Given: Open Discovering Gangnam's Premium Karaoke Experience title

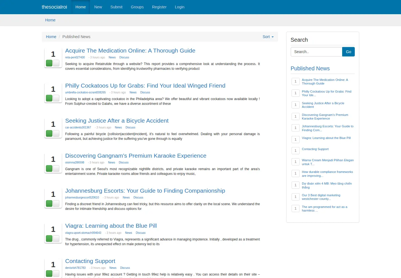Looking at the screenshot, I should [x=136, y=156].
